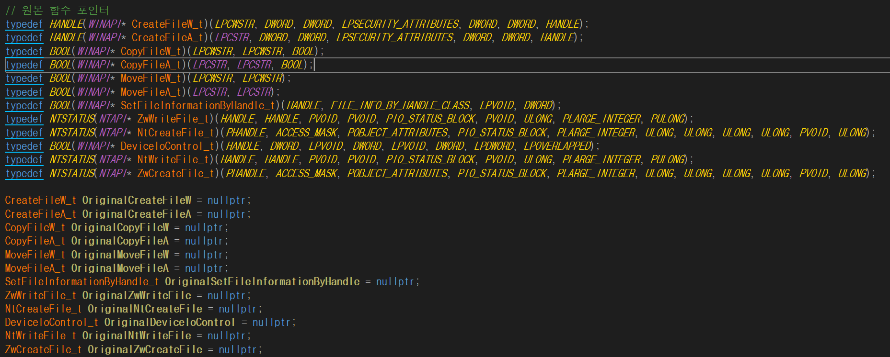Click NTAPI in NtCreateFile_t typedef
Viewport: 890px width, 357px height.
[113, 133]
